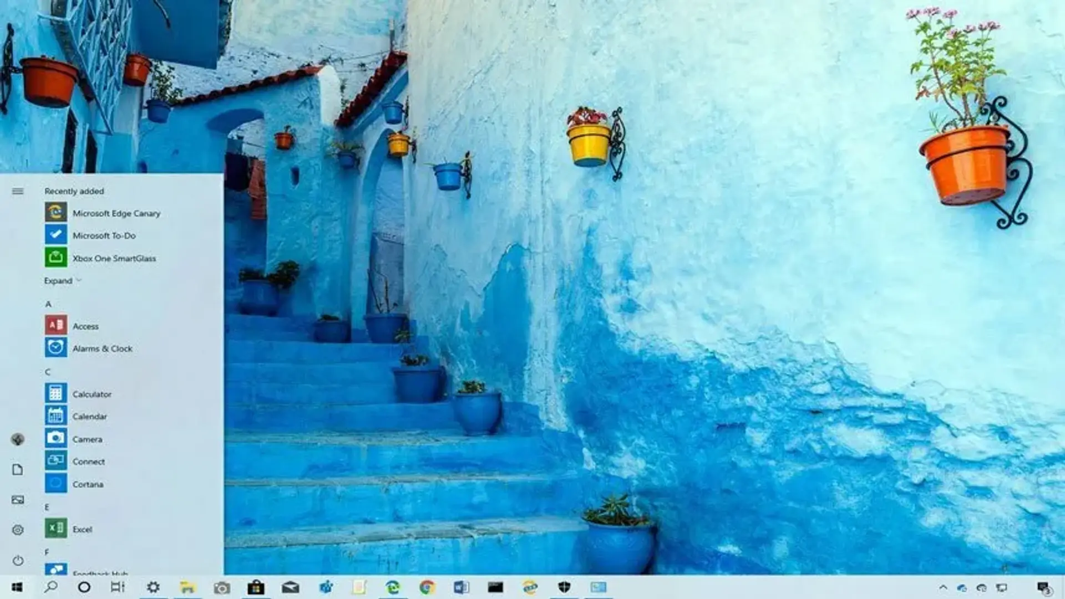Show hidden system tray icons chevron
This screenshot has height=599, width=1065.
click(943, 587)
